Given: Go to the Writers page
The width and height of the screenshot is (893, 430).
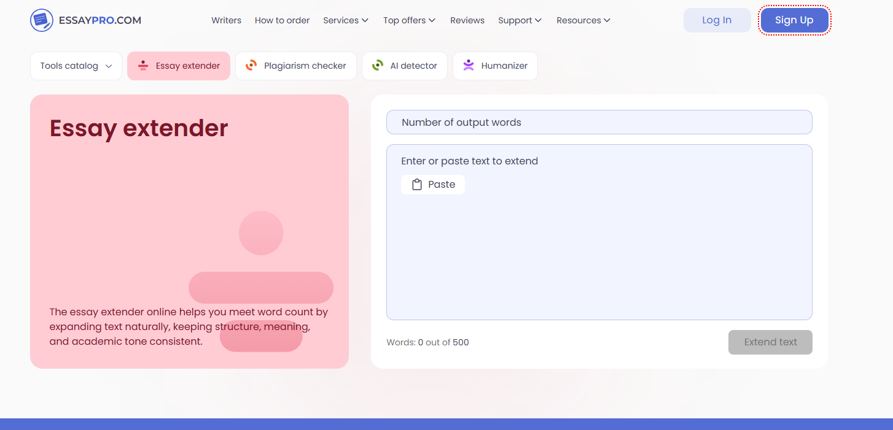Looking at the screenshot, I should 227,20.
